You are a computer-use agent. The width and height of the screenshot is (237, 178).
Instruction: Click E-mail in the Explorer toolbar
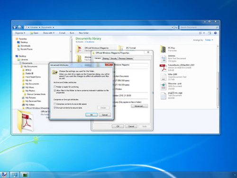[62, 33]
